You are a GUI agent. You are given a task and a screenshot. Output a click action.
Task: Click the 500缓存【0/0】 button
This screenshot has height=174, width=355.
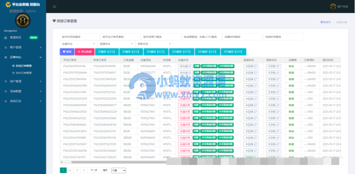234,51
